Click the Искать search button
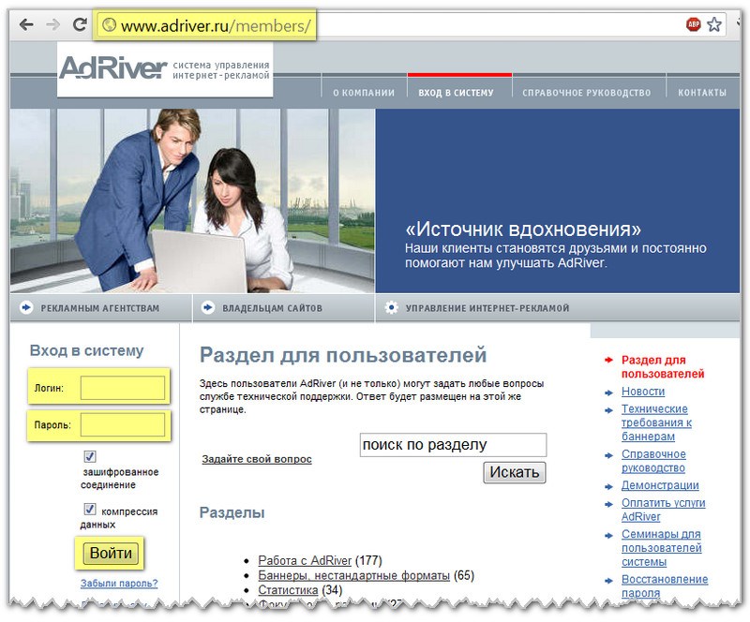 (514, 472)
